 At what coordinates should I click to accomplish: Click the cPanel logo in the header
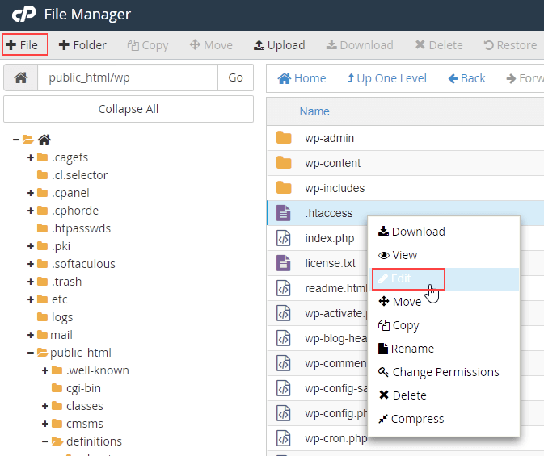[24, 15]
